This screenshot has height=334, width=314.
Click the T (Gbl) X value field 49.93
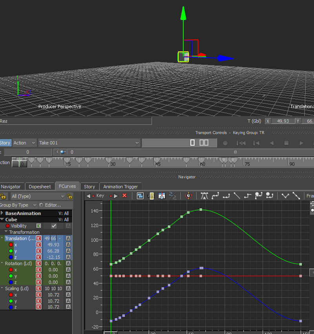[283, 121]
